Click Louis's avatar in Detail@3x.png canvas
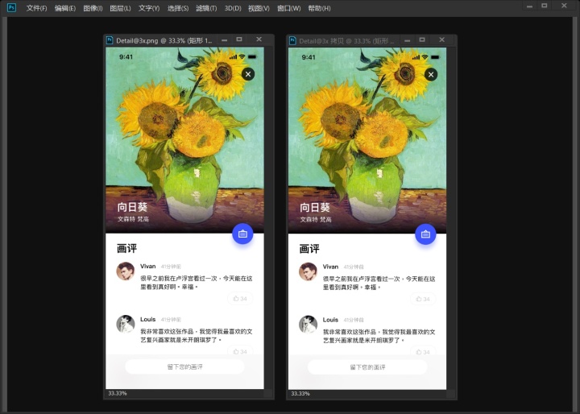Image resolution: width=580 pixels, height=414 pixels. pyautogui.click(x=126, y=324)
